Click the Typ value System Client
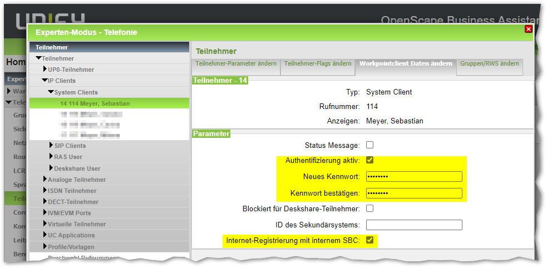This screenshot has width=547, height=268. (389, 92)
